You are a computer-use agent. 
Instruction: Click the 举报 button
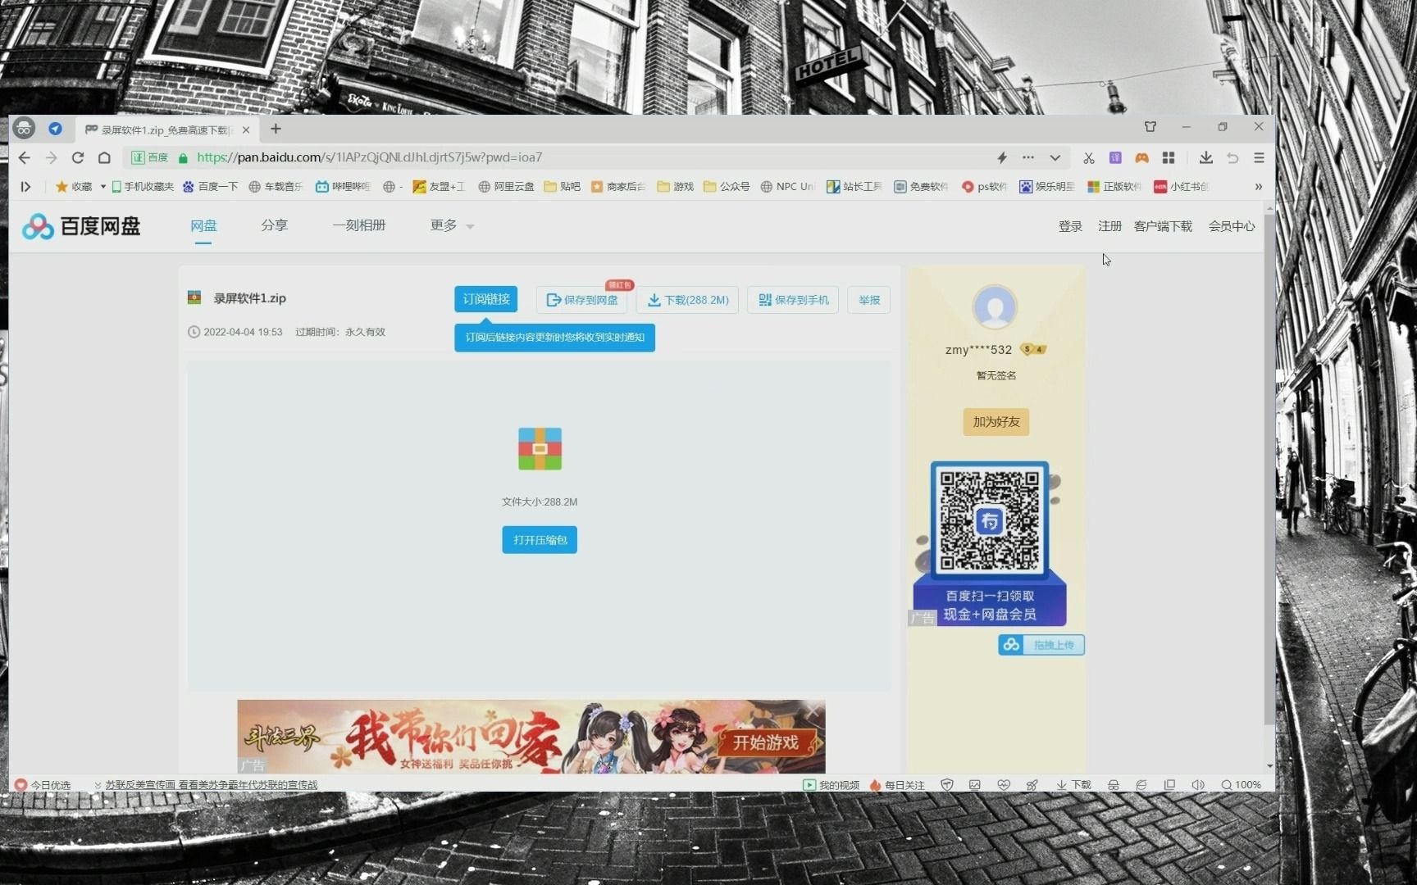pos(869,300)
